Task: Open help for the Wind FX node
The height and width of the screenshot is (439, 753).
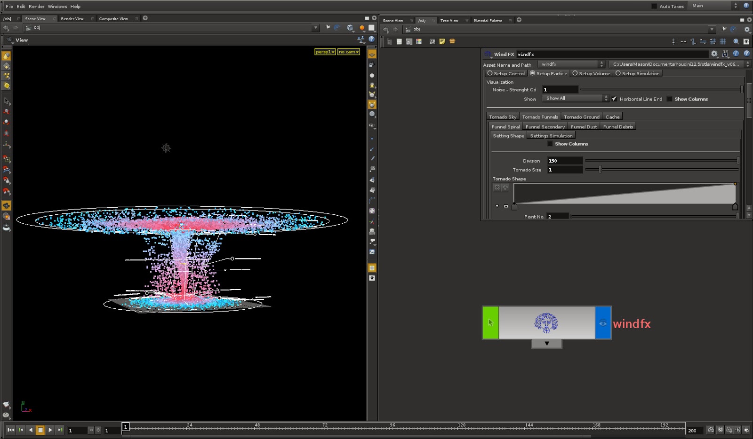Action: 746,54
